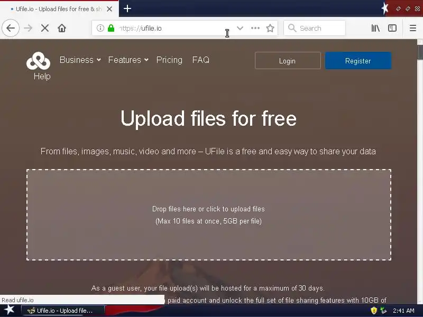Expand the address bar history dropdown arrow
423x317 pixels.
pyautogui.click(x=240, y=28)
